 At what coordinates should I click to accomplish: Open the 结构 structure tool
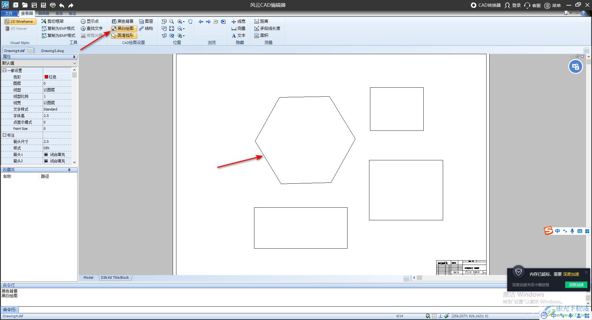tap(146, 28)
